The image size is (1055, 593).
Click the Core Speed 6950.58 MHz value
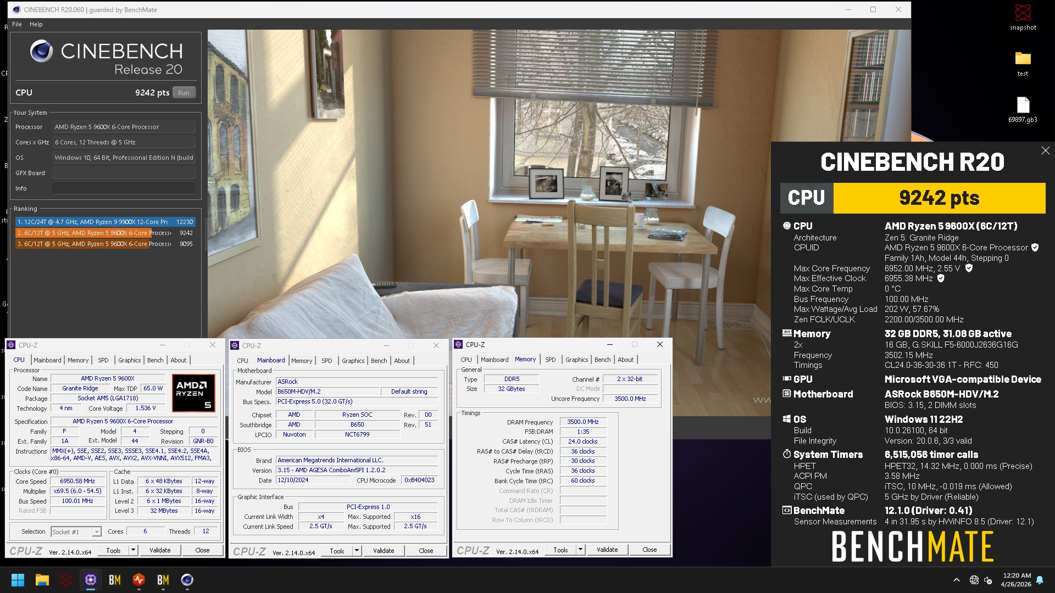77,481
